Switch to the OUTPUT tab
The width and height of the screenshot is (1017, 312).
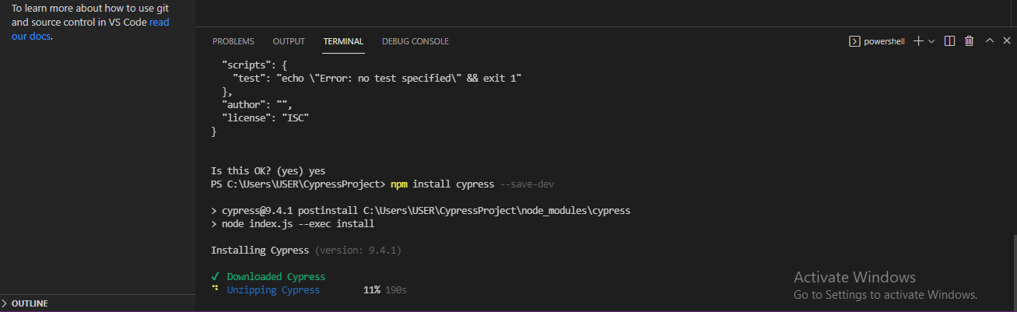(289, 41)
